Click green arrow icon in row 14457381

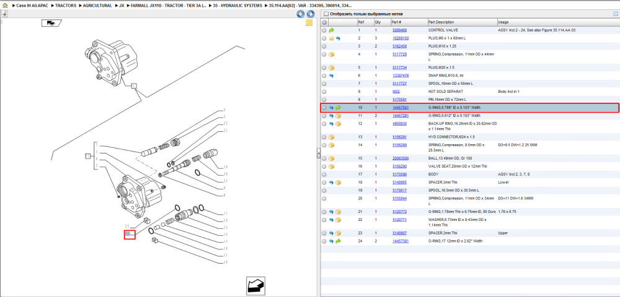(x=338, y=241)
